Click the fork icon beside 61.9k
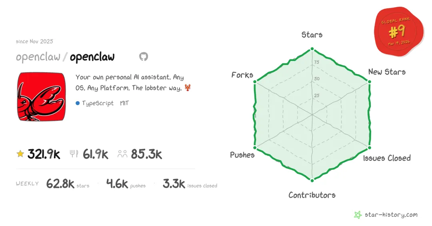The height and width of the screenshot is (226, 432). click(x=74, y=154)
